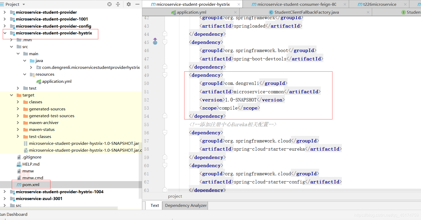421x220 pixels.
Task: Collapse the target folder
Action: tap(11, 95)
